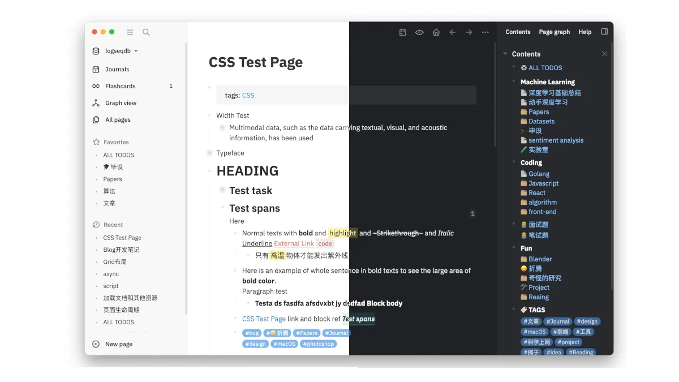Image resolution: width=679 pixels, height=382 pixels.
Task: Click the #photoshop tag
Action: pyautogui.click(x=319, y=344)
